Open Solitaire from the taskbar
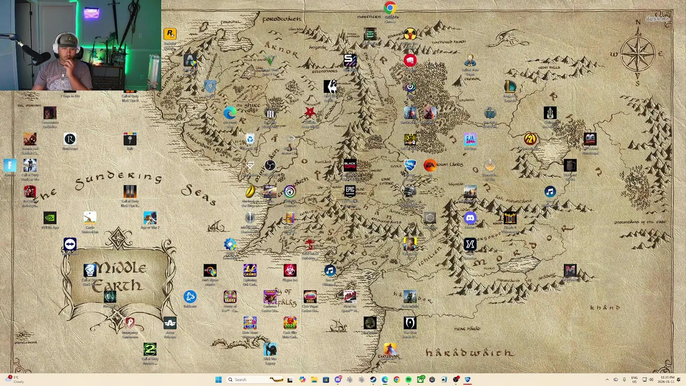This screenshot has width=686, height=386. (x=444, y=380)
